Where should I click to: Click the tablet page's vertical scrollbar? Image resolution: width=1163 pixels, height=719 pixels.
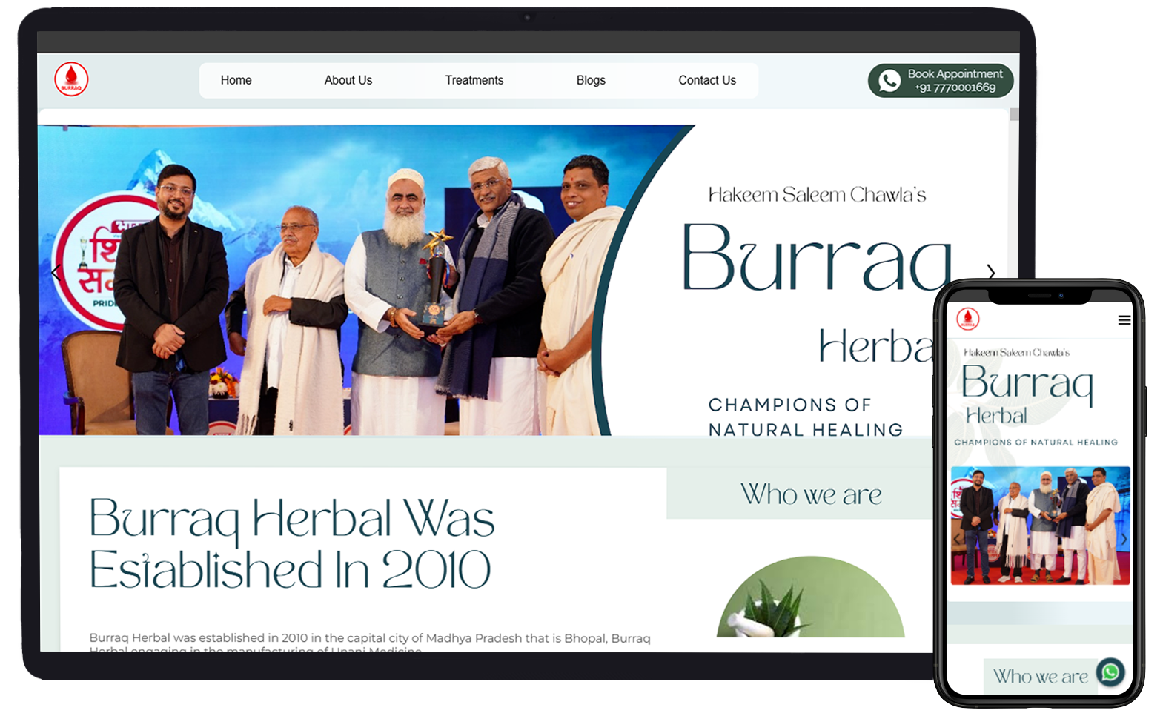(x=1013, y=115)
